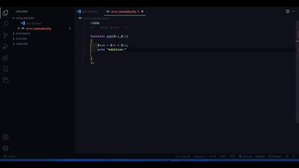Click the Split Editor Right icon
This screenshot has width=299, height=168.
click(288, 11)
